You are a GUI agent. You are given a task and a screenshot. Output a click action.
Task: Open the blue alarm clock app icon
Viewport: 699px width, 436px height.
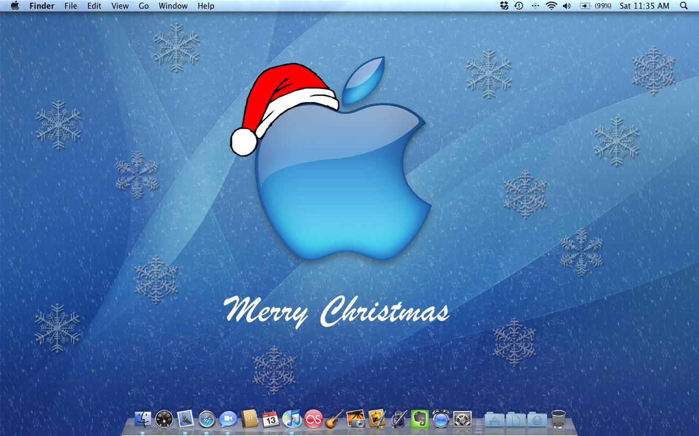(441, 419)
